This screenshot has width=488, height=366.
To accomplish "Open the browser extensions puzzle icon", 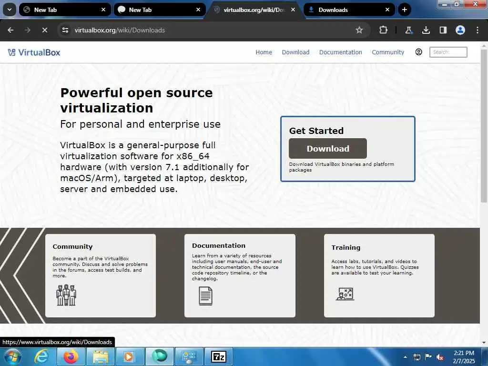I will (x=384, y=30).
